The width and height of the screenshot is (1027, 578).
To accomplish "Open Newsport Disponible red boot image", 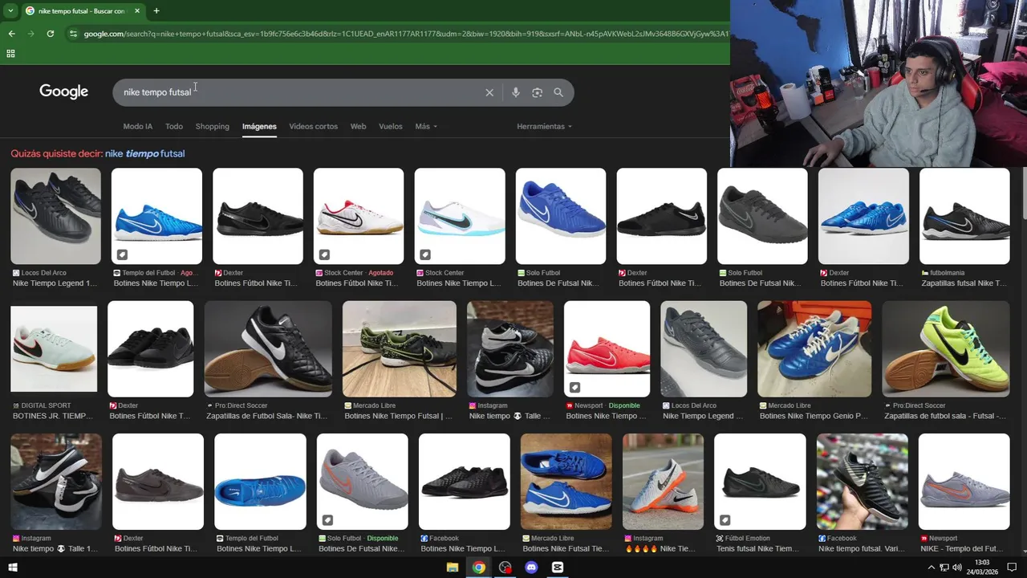I will coord(607,349).
